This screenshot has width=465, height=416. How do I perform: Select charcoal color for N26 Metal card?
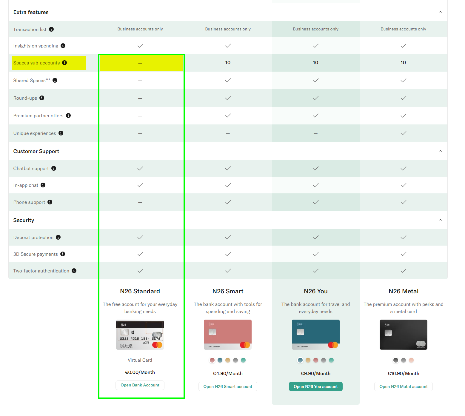coord(396,360)
